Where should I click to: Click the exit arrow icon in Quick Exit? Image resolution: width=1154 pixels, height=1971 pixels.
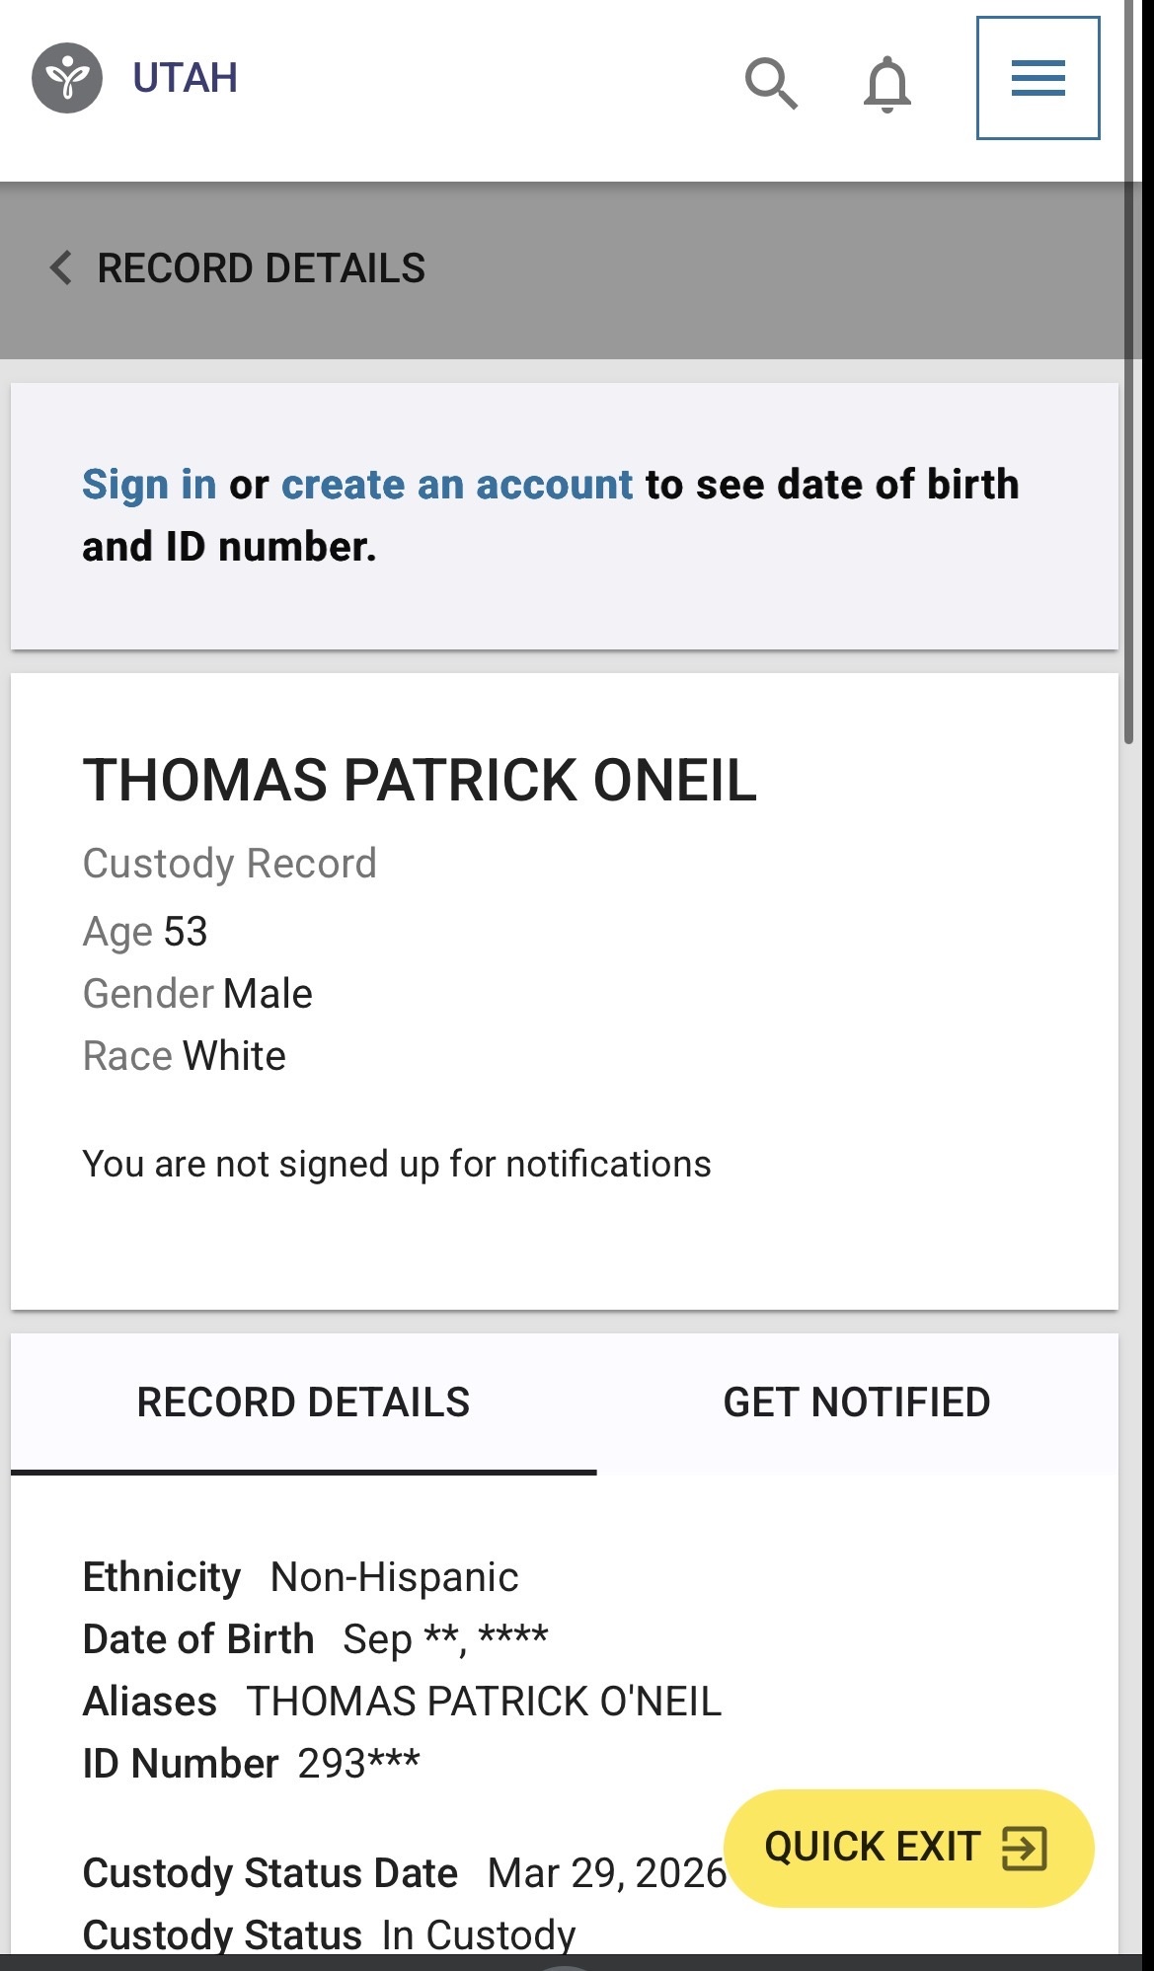pos(1024,1848)
